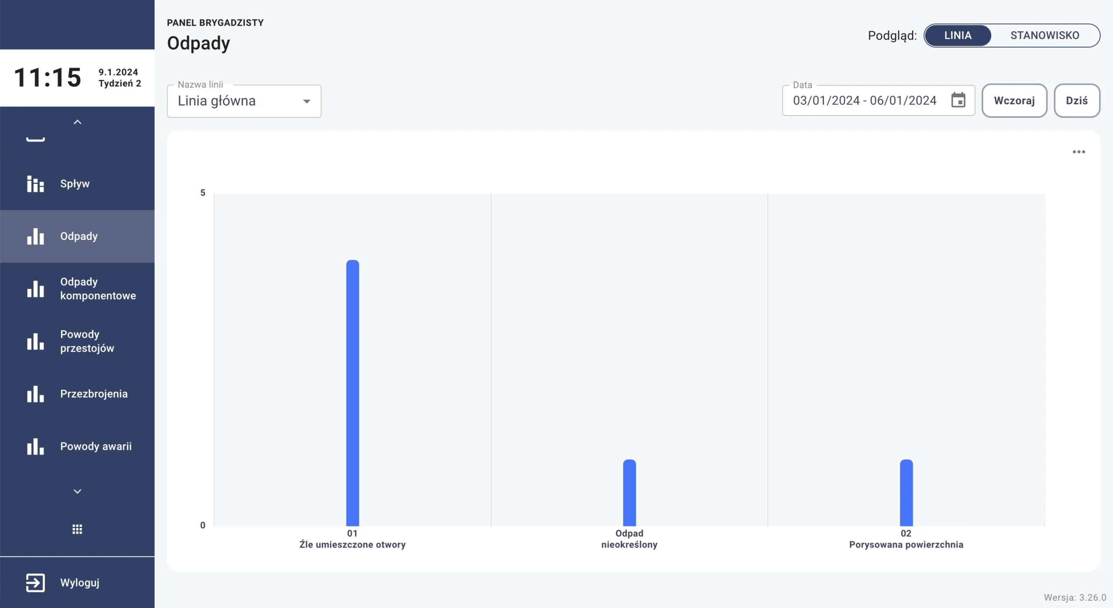Click the Wyloguj logout icon

pos(35,582)
